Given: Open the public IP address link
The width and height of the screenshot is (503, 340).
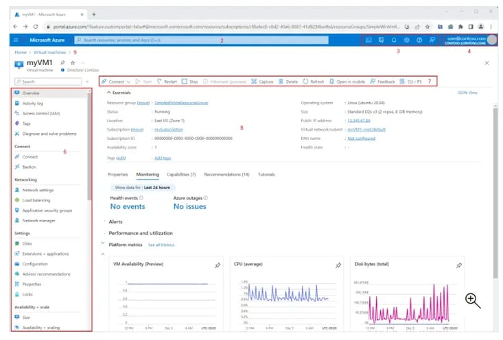Looking at the screenshot, I should pyautogui.click(x=359, y=121).
